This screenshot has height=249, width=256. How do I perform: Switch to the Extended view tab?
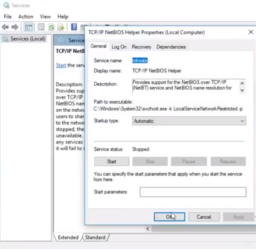tap(68, 237)
